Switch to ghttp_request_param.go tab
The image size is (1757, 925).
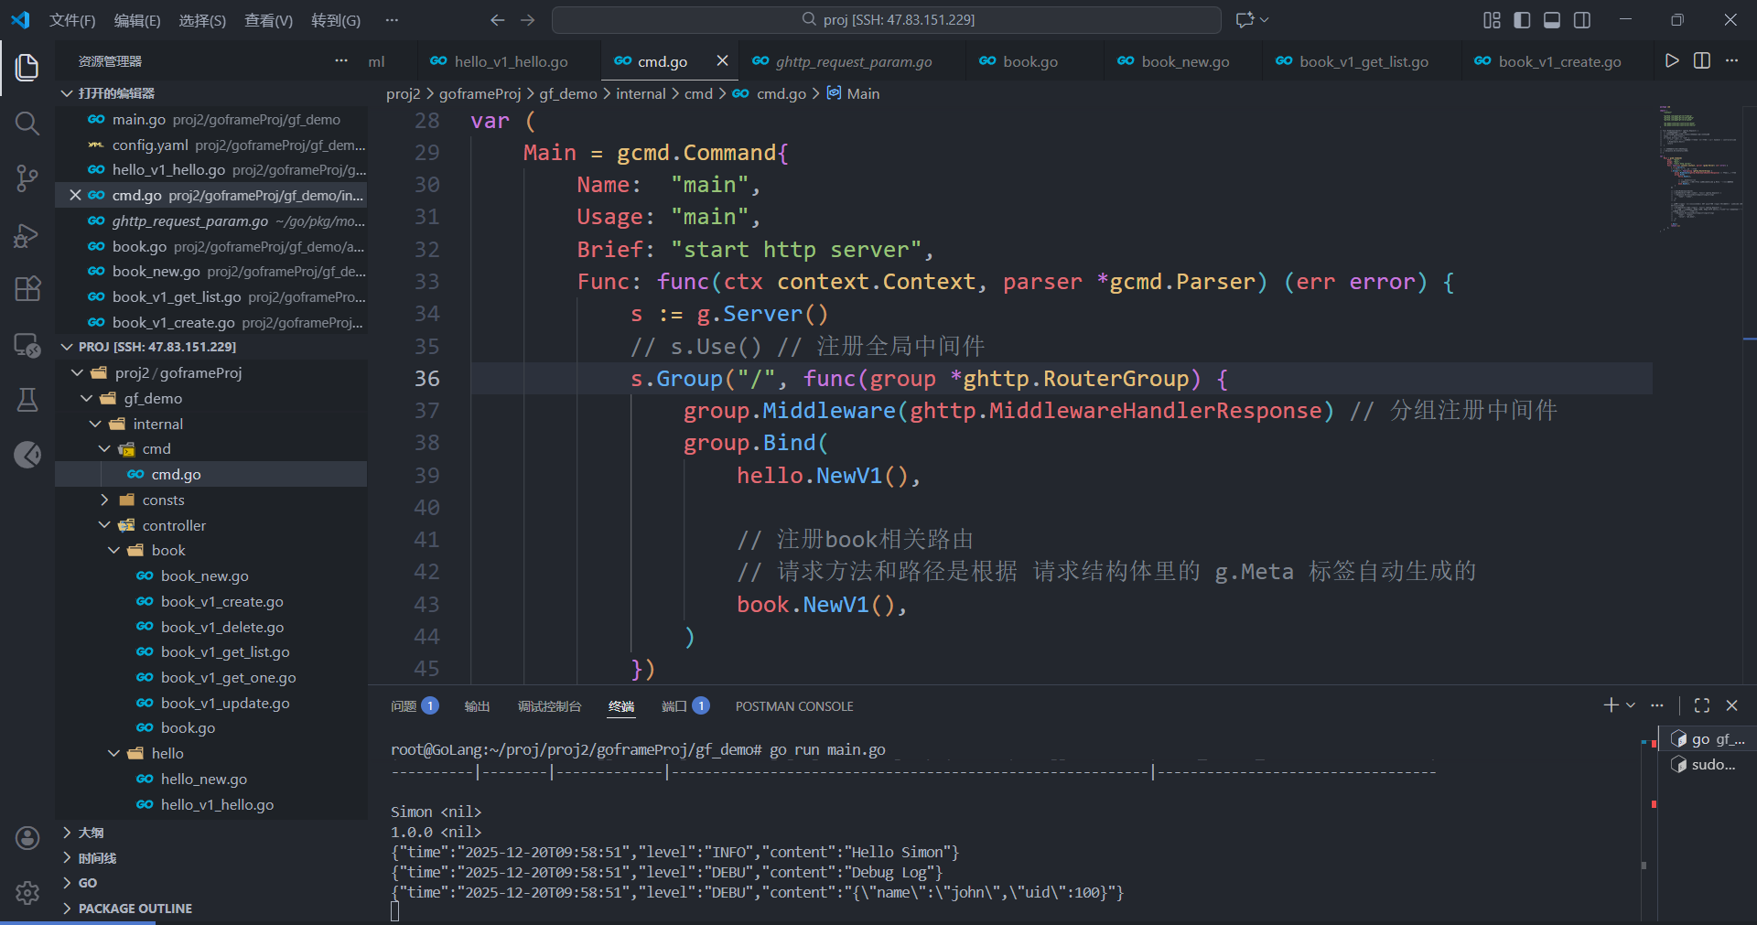(x=852, y=61)
